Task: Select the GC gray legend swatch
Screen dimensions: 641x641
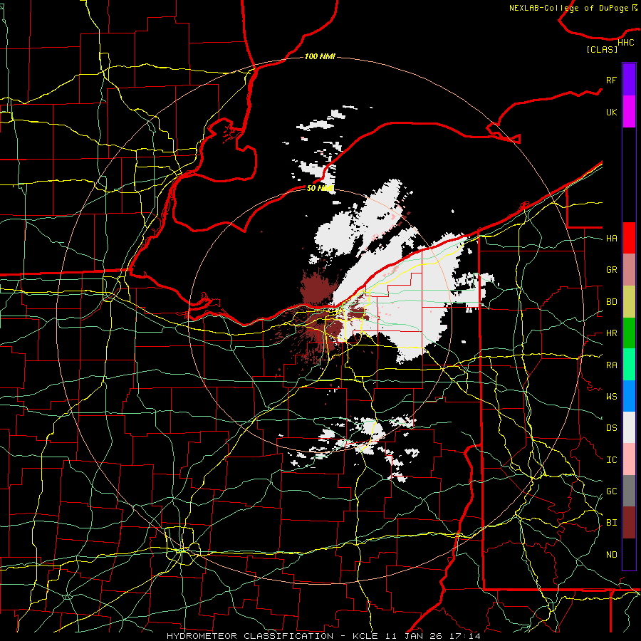Action: 629,491
